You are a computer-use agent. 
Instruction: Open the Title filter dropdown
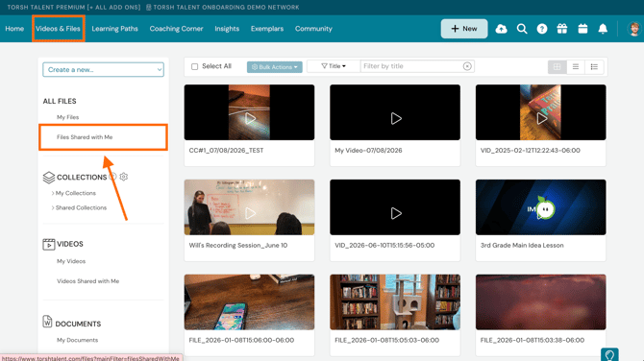pos(334,66)
